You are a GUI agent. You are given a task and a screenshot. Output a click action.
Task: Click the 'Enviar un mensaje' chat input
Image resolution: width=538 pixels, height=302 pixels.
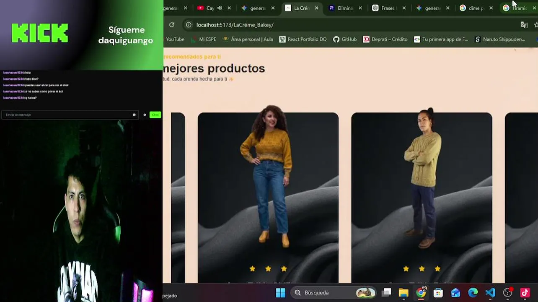click(x=70, y=115)
